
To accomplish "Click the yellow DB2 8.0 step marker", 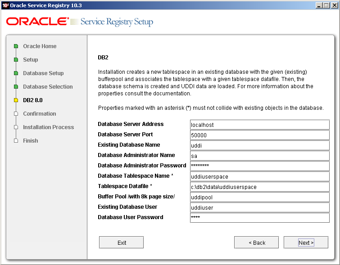I will tap(16, 100).
